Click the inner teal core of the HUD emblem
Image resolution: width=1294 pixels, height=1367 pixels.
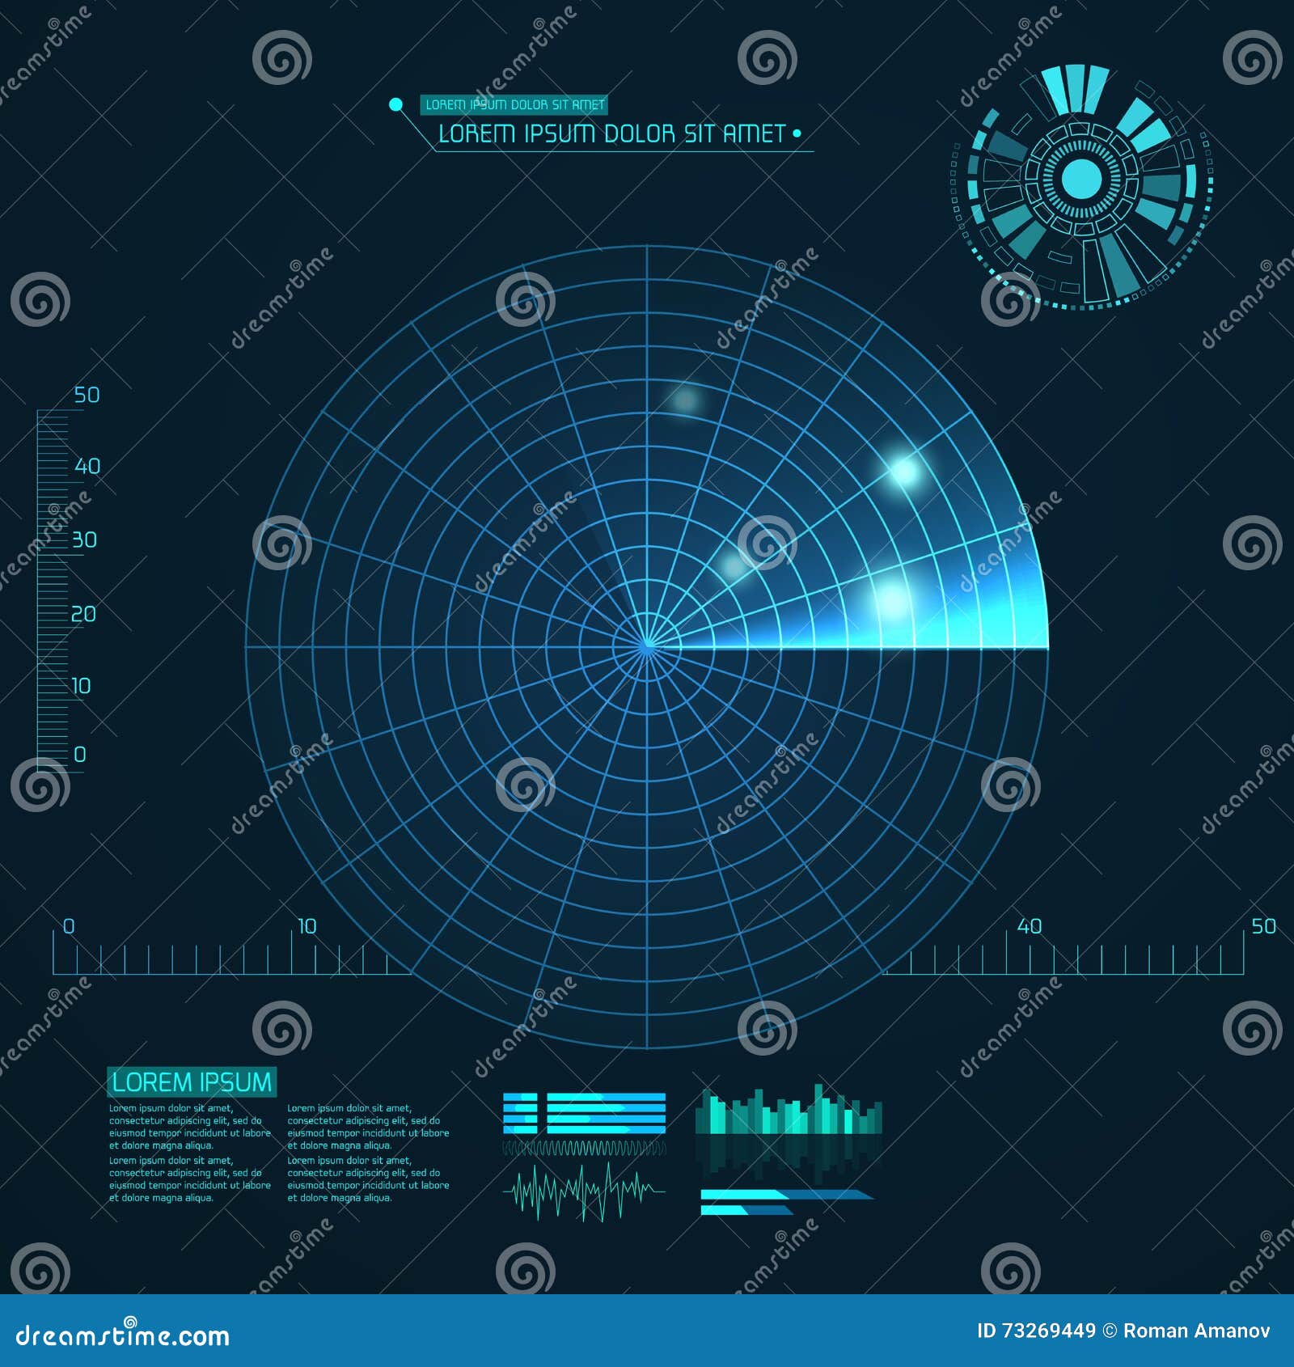[x=1084, y=180]
